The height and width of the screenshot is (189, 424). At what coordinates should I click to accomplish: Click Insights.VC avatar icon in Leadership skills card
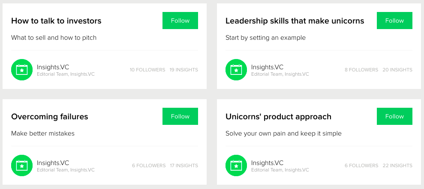[x=236, y=70]
